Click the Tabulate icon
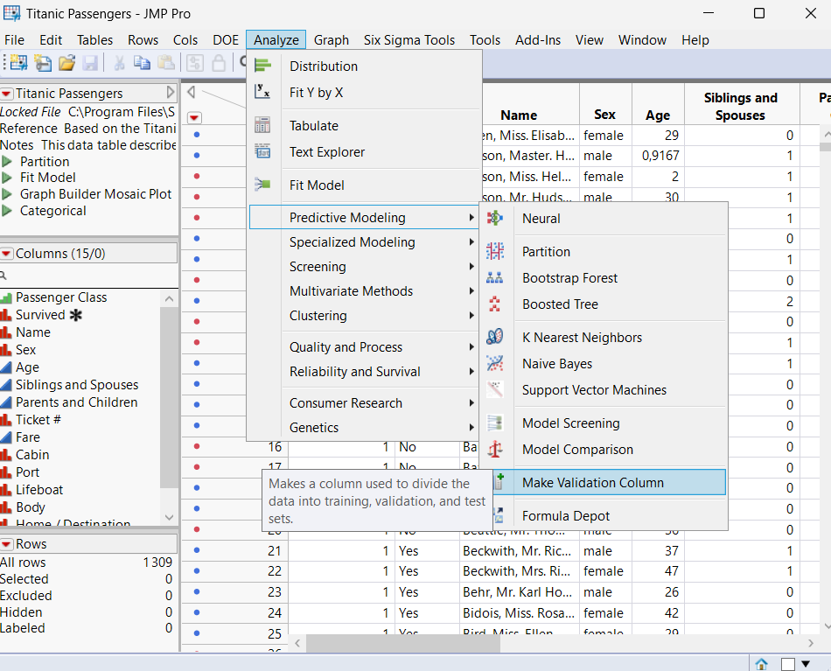This screenshot has height=671, width=831. [262, 125]
